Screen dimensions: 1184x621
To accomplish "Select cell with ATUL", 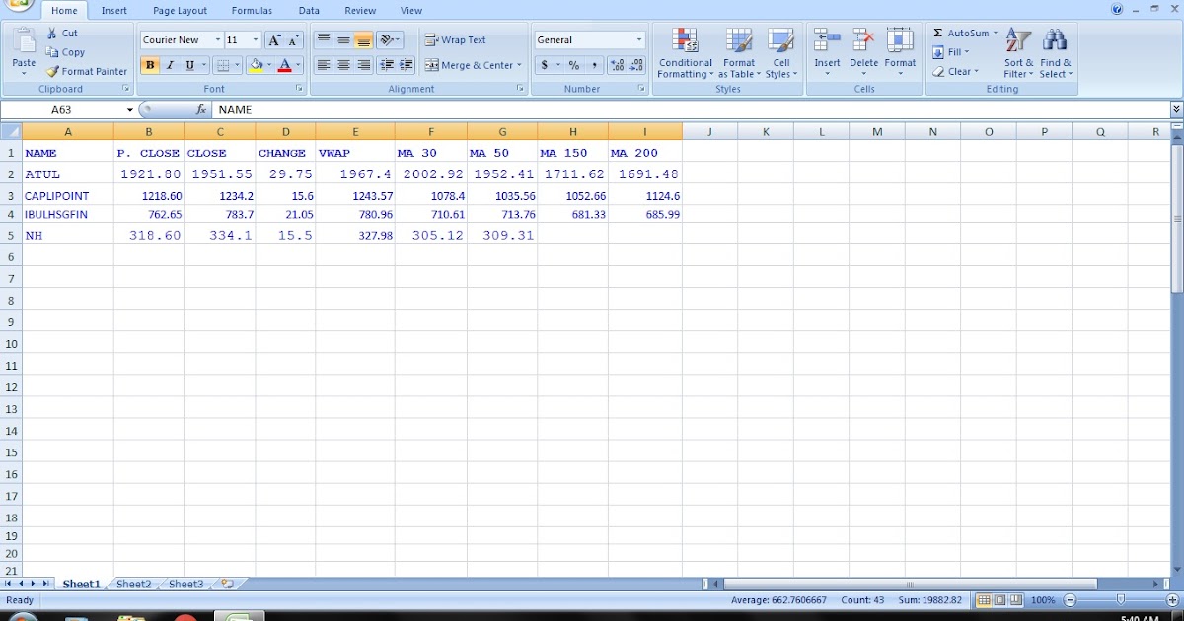I will click(67, 174).
